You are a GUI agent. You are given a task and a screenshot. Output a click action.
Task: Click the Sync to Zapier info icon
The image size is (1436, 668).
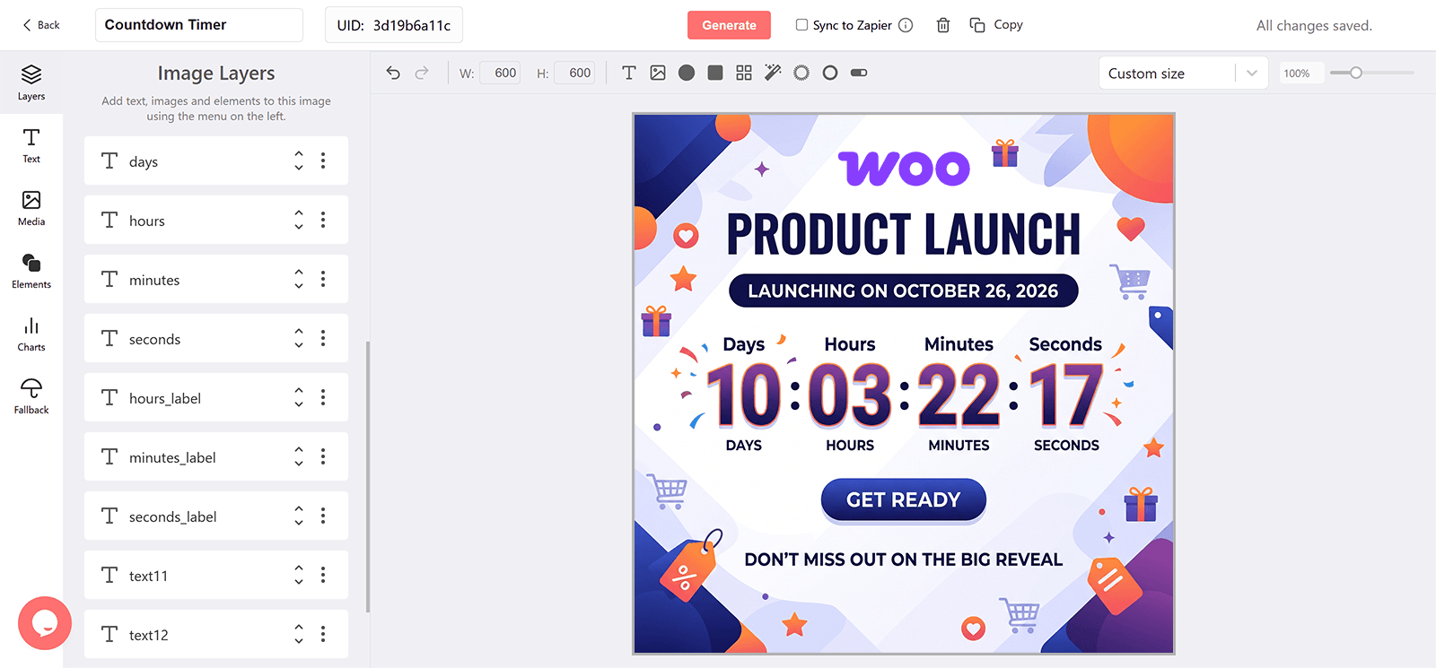coord(906,25)
